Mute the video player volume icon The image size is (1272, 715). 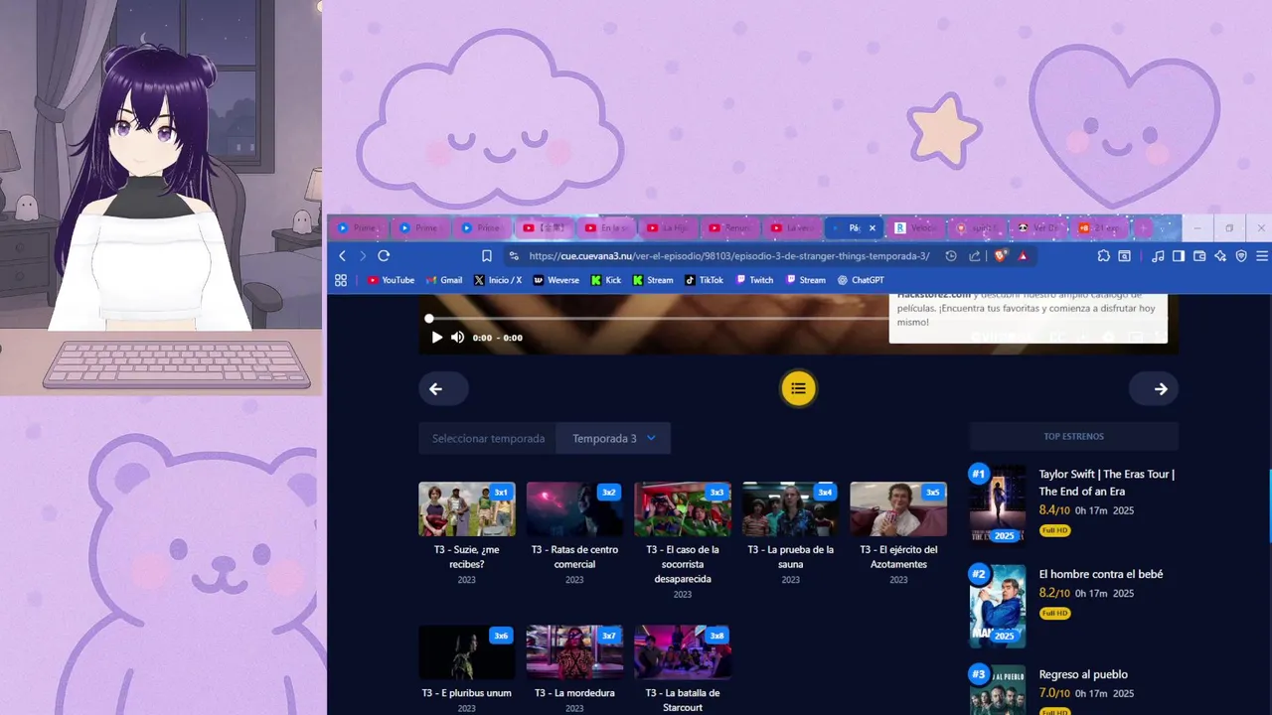[x=457, y=338]
